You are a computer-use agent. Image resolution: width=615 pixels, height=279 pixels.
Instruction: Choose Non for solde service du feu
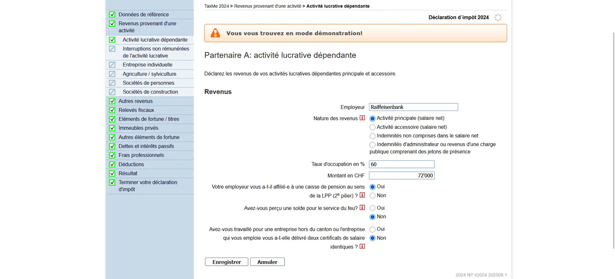point(372,217)
